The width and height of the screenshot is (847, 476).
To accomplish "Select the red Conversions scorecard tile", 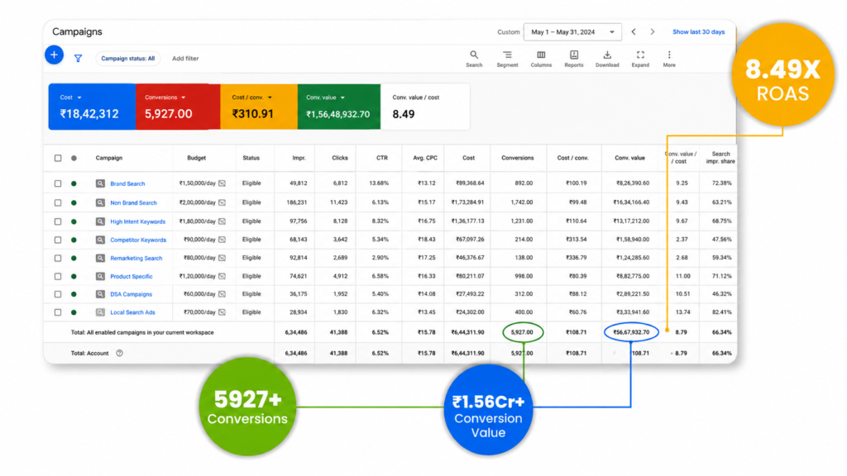I will [178, 107].
